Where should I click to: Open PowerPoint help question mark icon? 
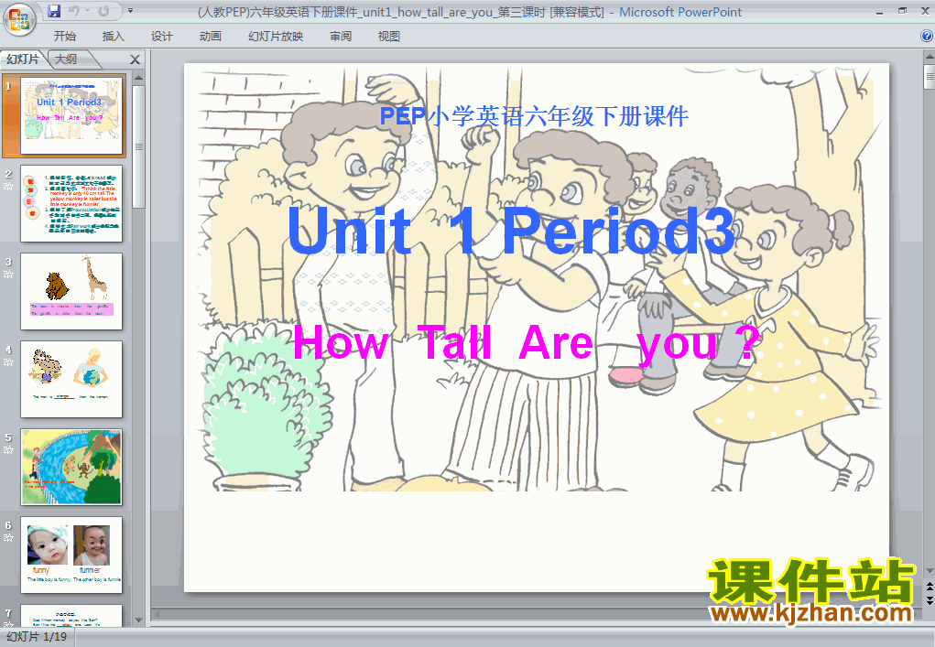coord(927,36)
